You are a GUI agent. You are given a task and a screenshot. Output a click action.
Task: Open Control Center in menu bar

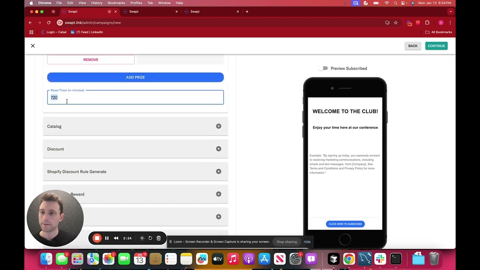point(404,3)
